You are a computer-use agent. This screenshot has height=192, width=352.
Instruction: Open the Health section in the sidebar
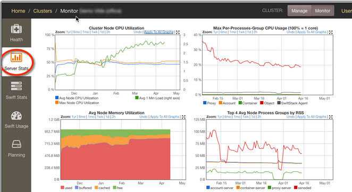[x=16, y=33]
